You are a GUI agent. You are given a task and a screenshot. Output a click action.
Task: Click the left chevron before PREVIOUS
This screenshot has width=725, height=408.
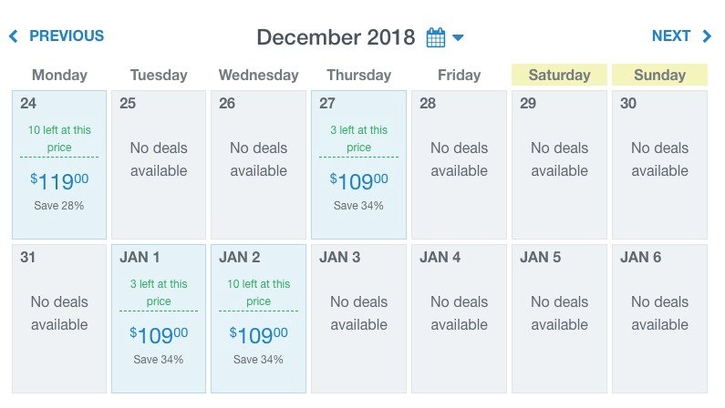13,36
